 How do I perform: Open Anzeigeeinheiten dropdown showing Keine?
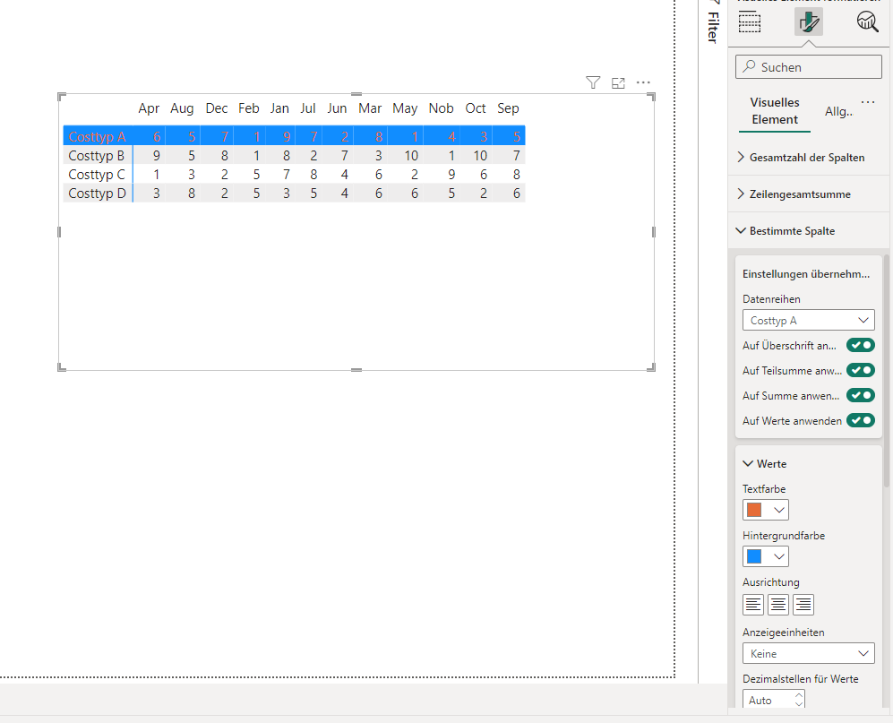(809, 653)
